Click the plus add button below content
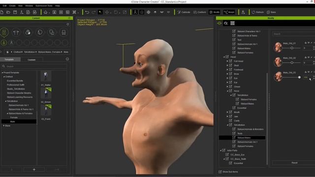 [34, 170]
